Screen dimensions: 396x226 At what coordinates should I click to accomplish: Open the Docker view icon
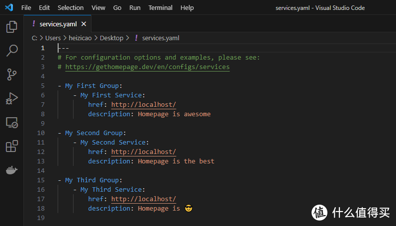coord(11,170)
